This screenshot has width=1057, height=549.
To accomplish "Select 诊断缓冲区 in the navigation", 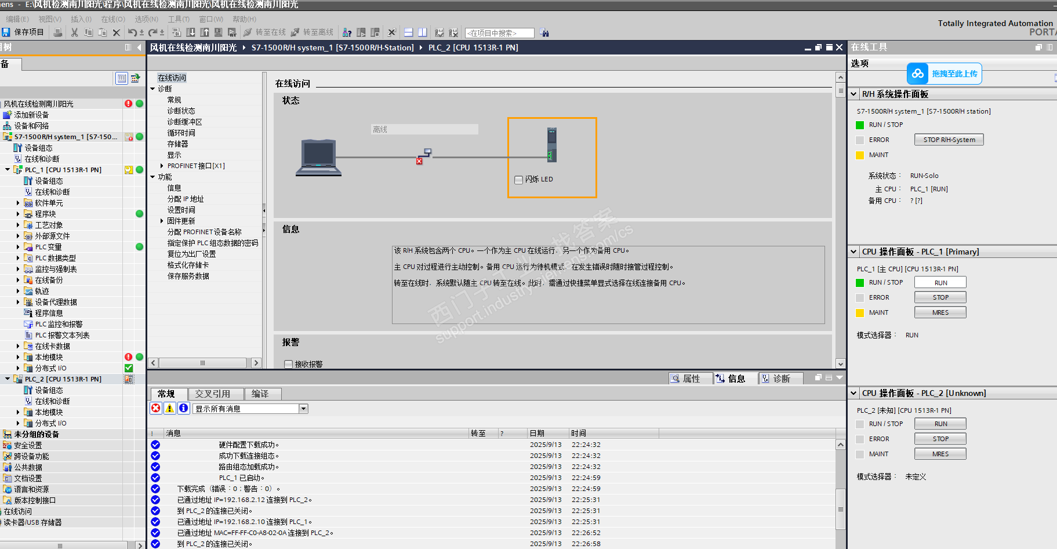I will click(x=184, y=122).
